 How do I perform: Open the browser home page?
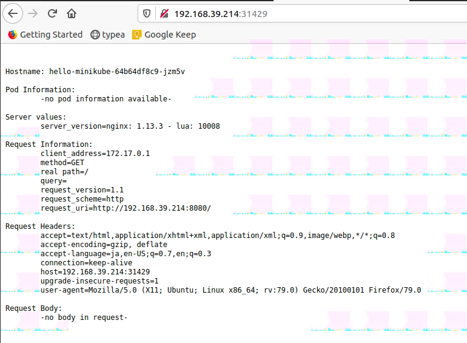pos(72,13)
